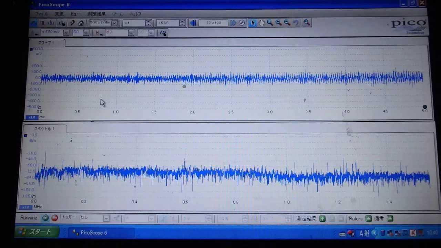Open channel A options button
This screenshot has height=248, width=441.
coord(35,33)
